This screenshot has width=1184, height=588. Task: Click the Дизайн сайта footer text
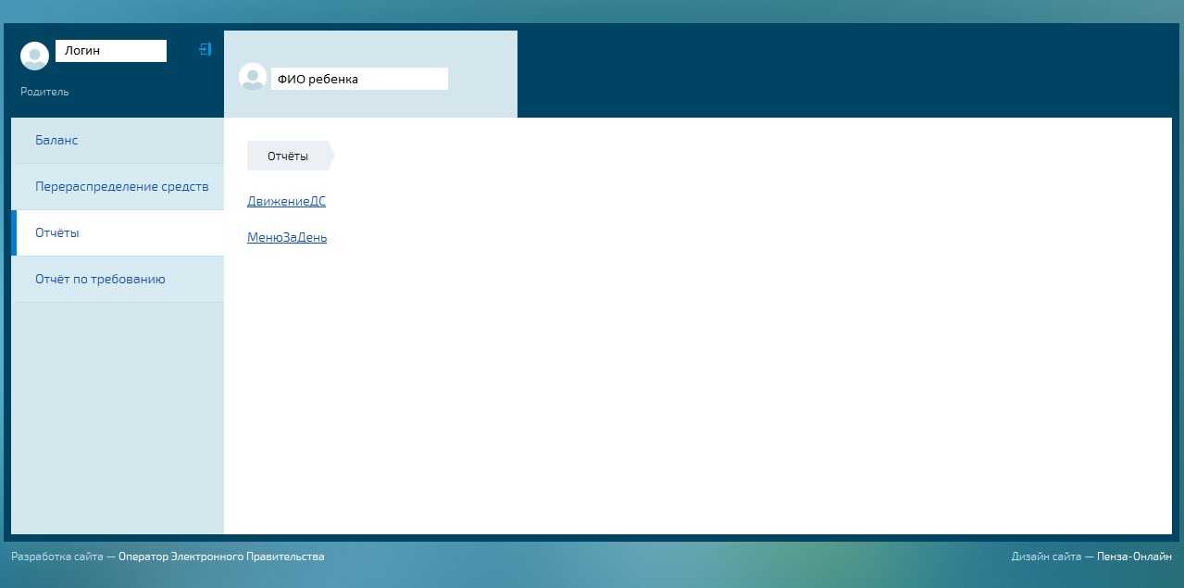(x=1045, y=557)
